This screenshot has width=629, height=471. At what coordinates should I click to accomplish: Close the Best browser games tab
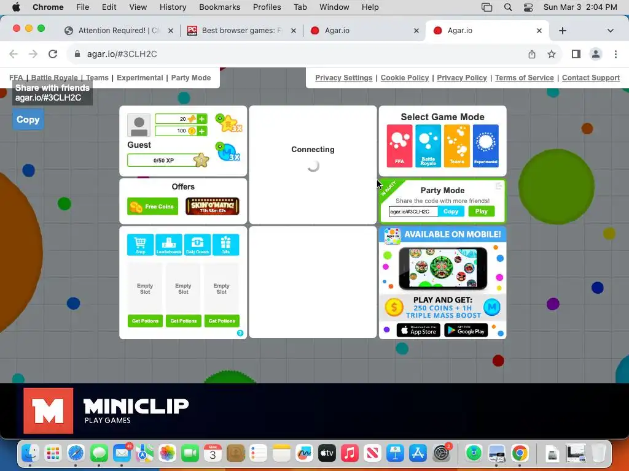click(293, 31)
